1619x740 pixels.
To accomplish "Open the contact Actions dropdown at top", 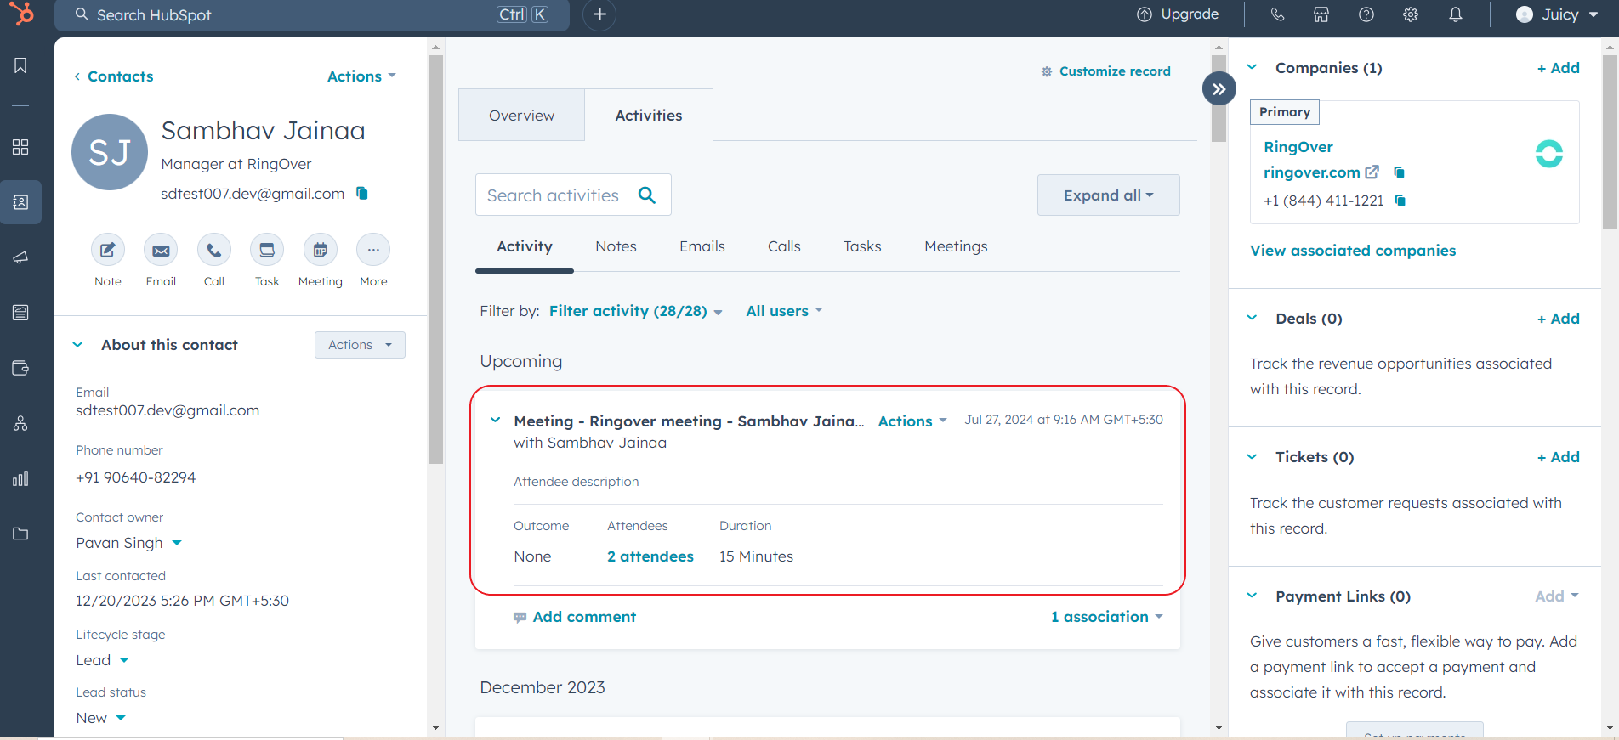I will pyautogui.click(x=361, y=76).
